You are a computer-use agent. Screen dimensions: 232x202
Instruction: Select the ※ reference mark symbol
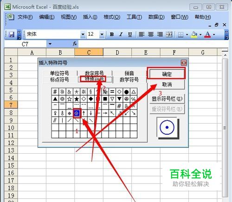click(x=84, y=91)
